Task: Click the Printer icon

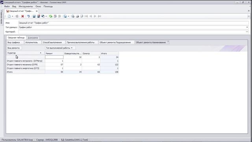Action: click(x=77, y=16)
